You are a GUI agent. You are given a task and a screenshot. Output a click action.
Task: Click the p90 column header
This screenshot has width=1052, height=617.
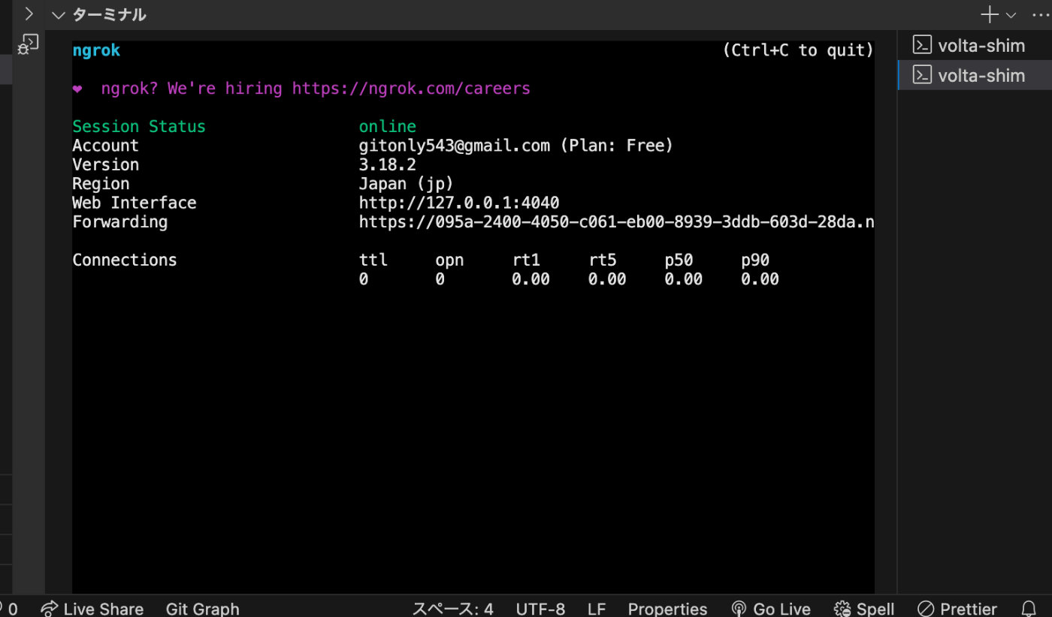(x=755, y=260)
